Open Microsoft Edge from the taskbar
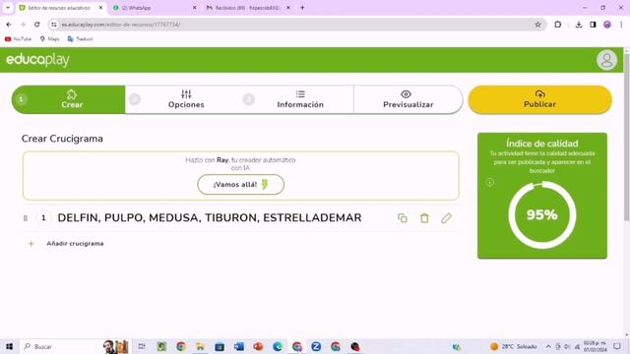630x354 pixels. click(278, 346)
